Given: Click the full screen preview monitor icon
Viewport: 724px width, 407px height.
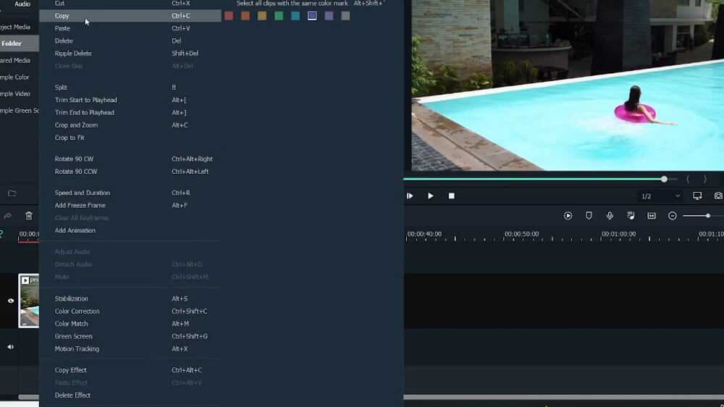Looking at the screenshot, I should [697, 196].
